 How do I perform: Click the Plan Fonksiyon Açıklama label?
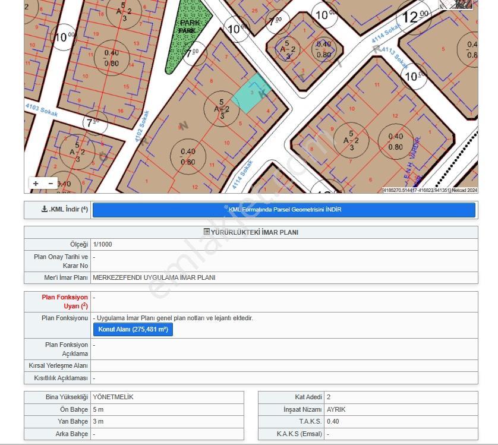pos(67,349)
